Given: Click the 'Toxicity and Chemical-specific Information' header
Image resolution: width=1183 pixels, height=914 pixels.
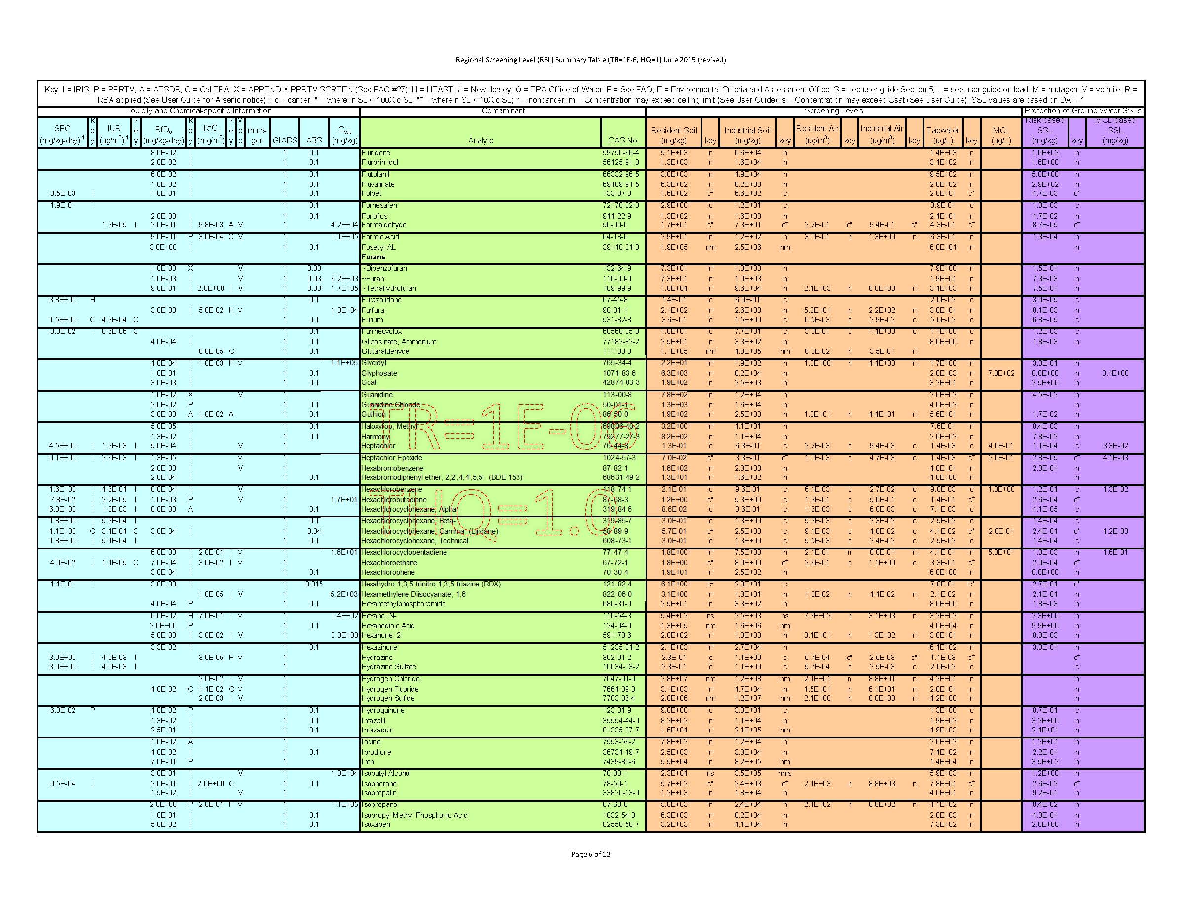Looking at the screenshot, I should coord(199,111).
